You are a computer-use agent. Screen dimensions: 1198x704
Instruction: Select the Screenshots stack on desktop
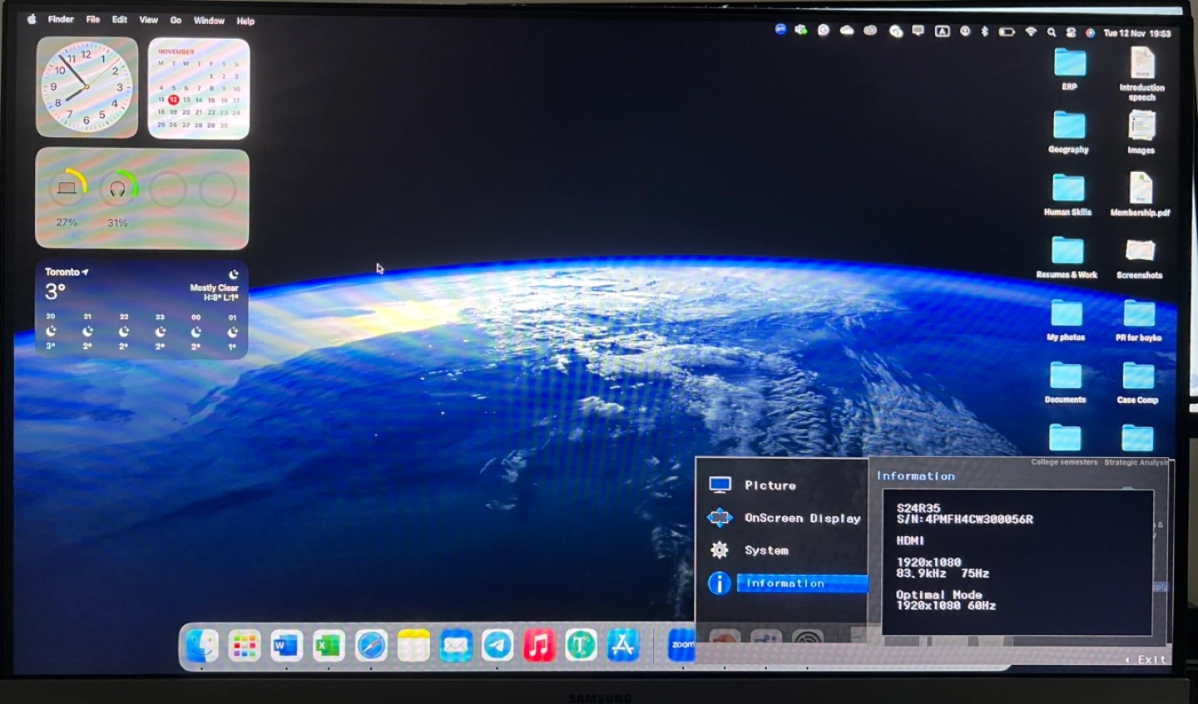click(1140, 258)
